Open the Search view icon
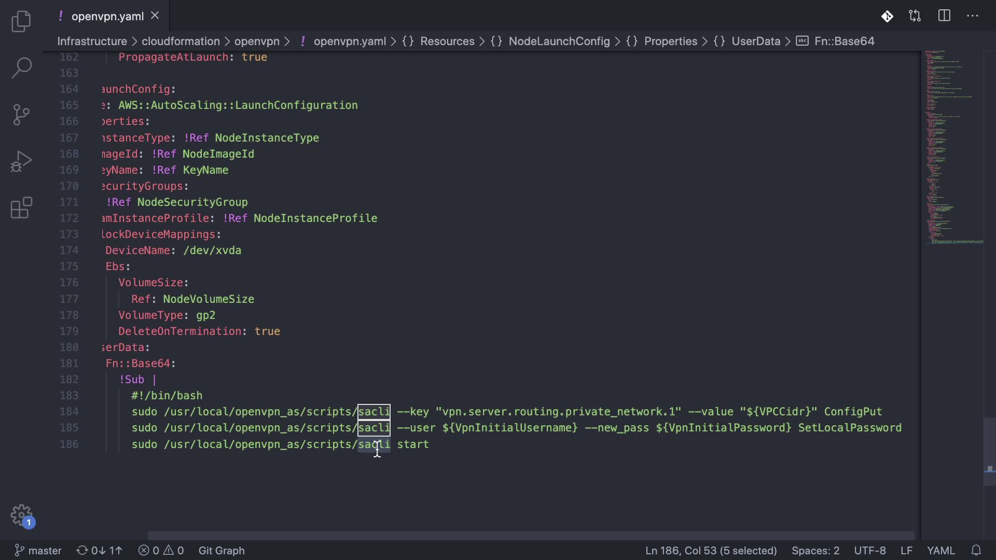The width and height of the screenshot is (996, 560). 21,67
